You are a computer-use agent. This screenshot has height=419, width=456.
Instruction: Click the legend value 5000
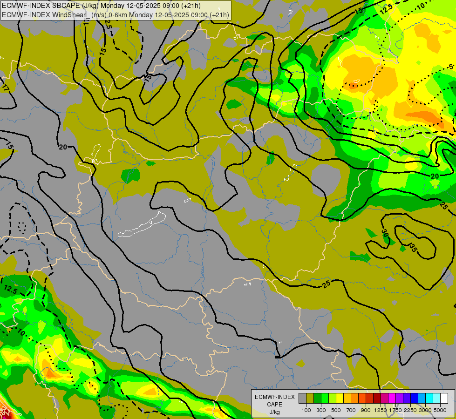440,410
